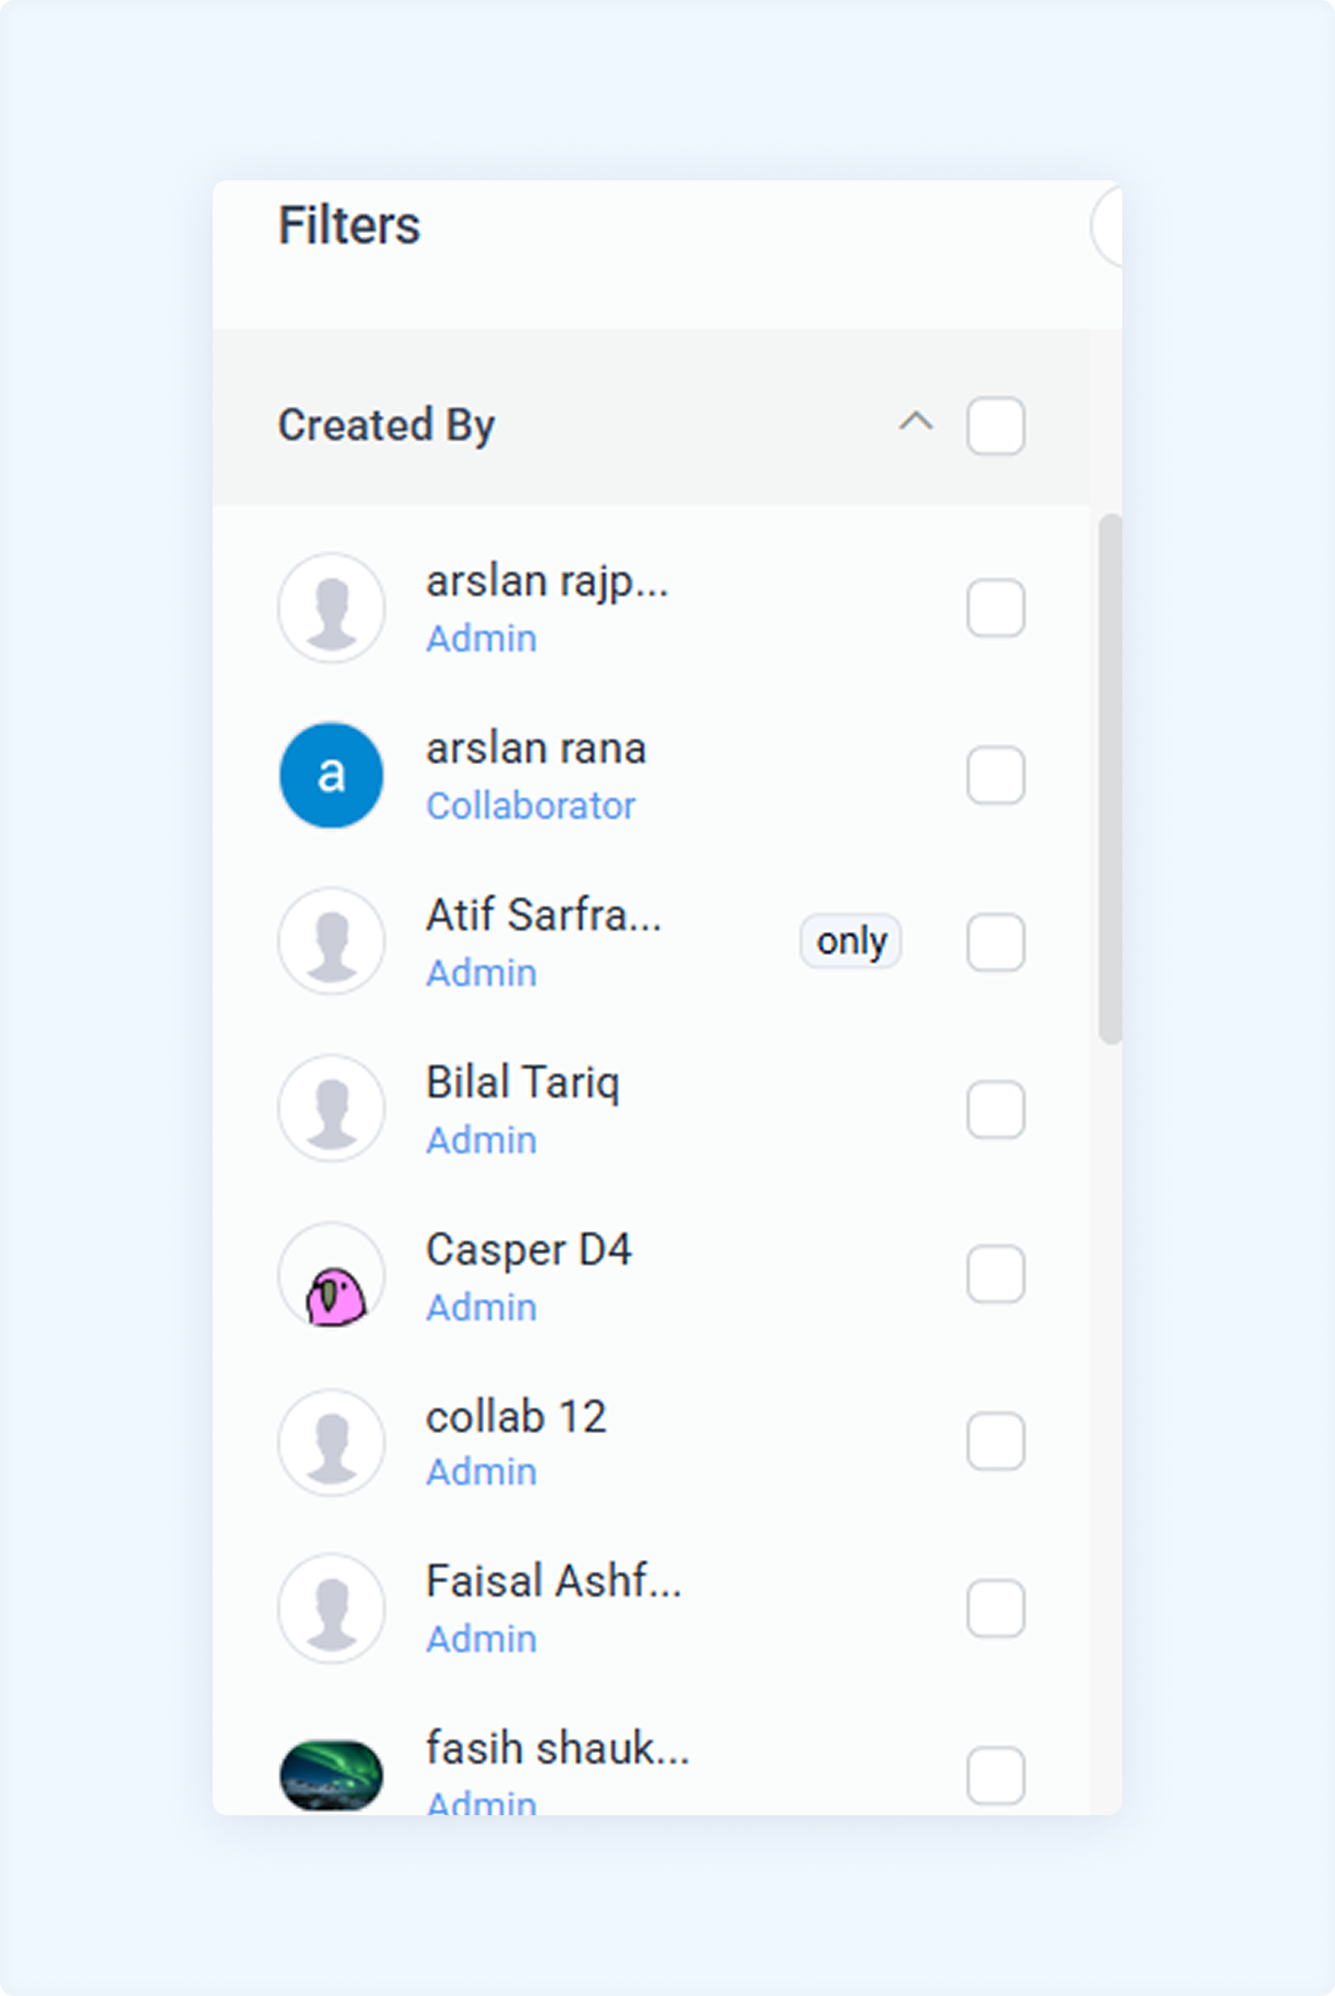
Task: Select the Bilal Tariq name entry
Action: [x=523, y=1083]
